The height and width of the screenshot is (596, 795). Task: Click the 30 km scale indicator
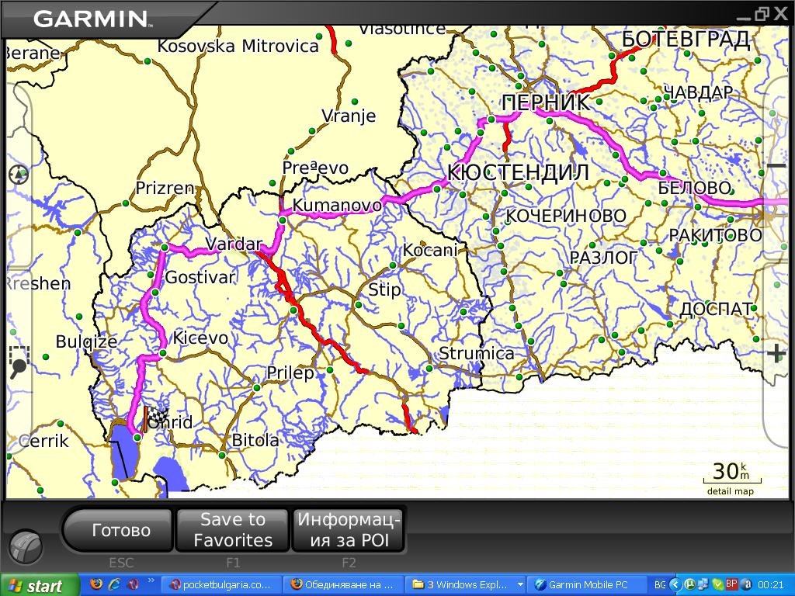(x=731, y=477)
